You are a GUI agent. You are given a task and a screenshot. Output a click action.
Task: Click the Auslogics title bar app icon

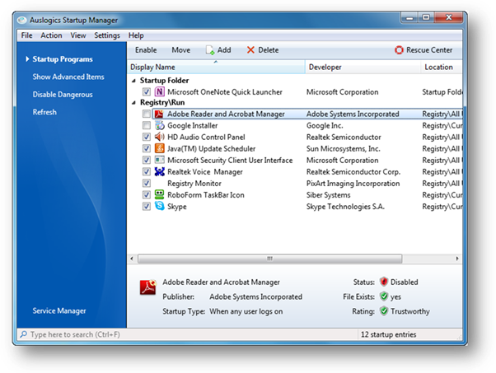tap(21, 20)
